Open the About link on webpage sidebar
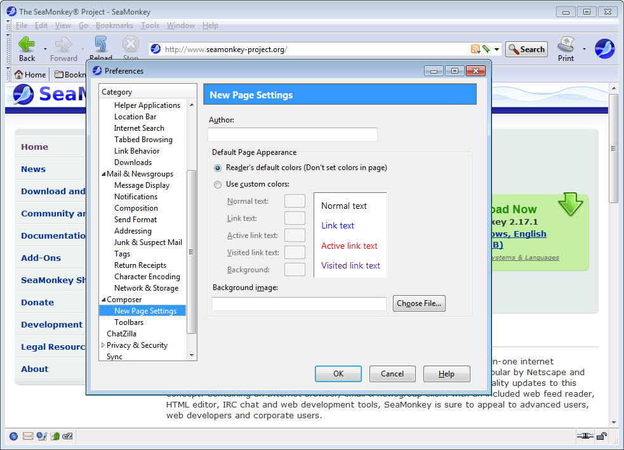This screenshot has height=450, width=624. (x=35, y=369)
